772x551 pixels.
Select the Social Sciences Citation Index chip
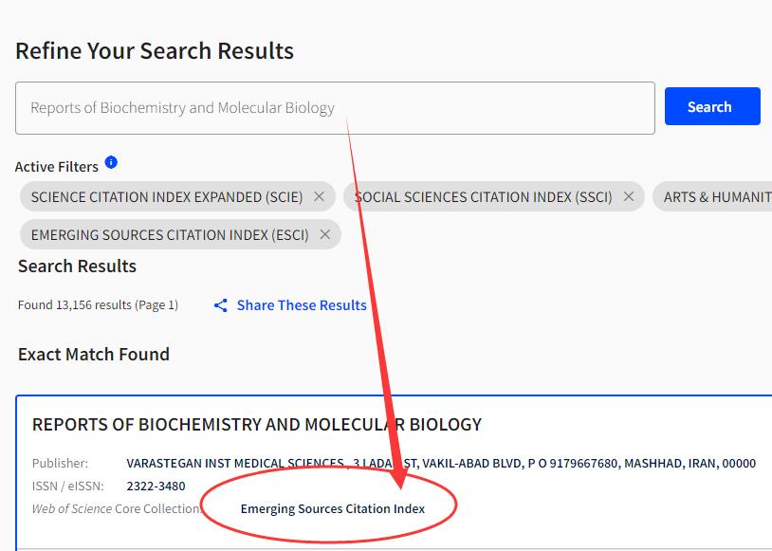494,196
